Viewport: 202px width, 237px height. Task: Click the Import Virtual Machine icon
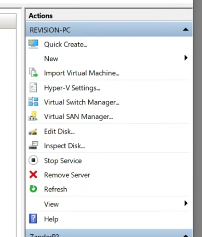pyautogui.click(x=33, y=73)
